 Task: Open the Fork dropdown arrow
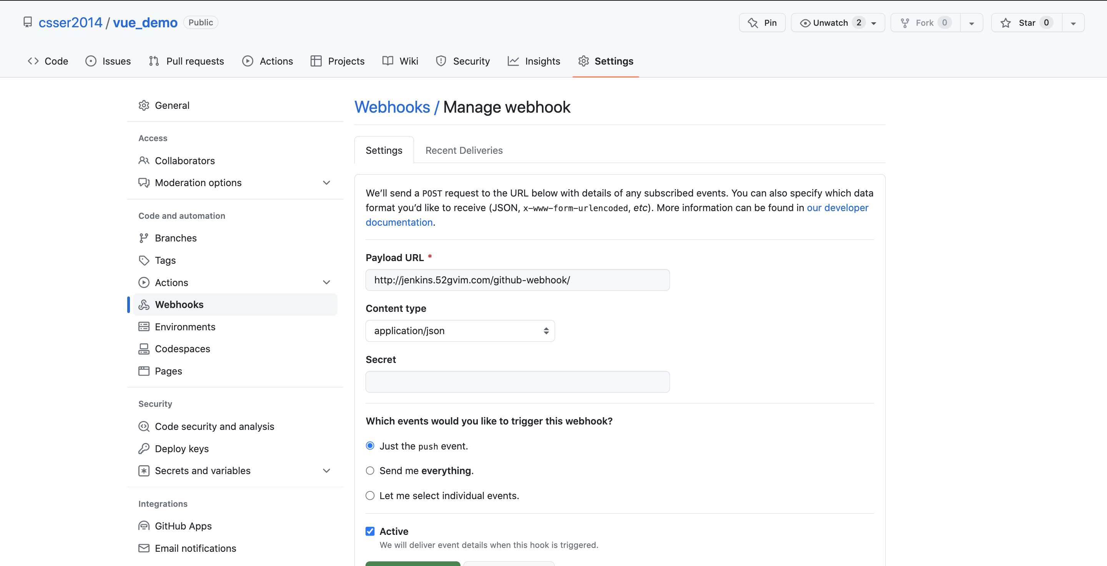pos(972,23)
